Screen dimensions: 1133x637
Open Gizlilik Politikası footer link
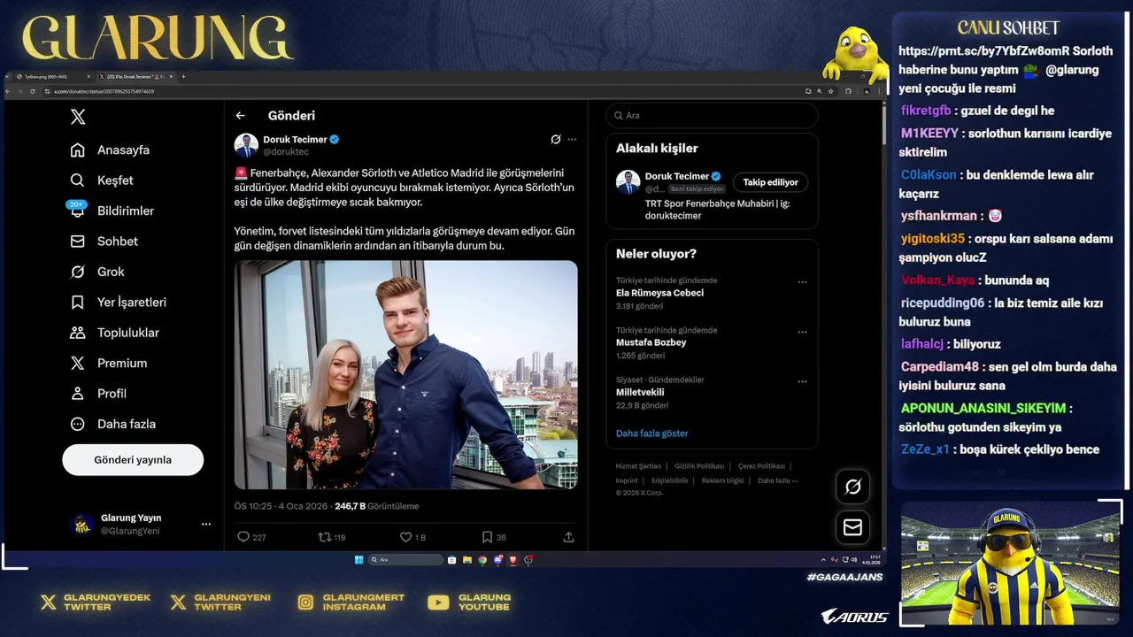pos(699,466)
